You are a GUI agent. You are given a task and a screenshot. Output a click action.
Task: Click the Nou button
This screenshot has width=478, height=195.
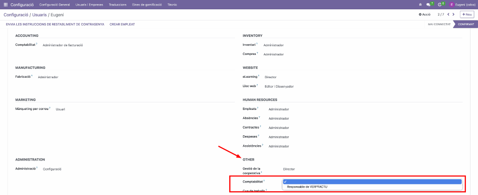(x=467, y=14)
